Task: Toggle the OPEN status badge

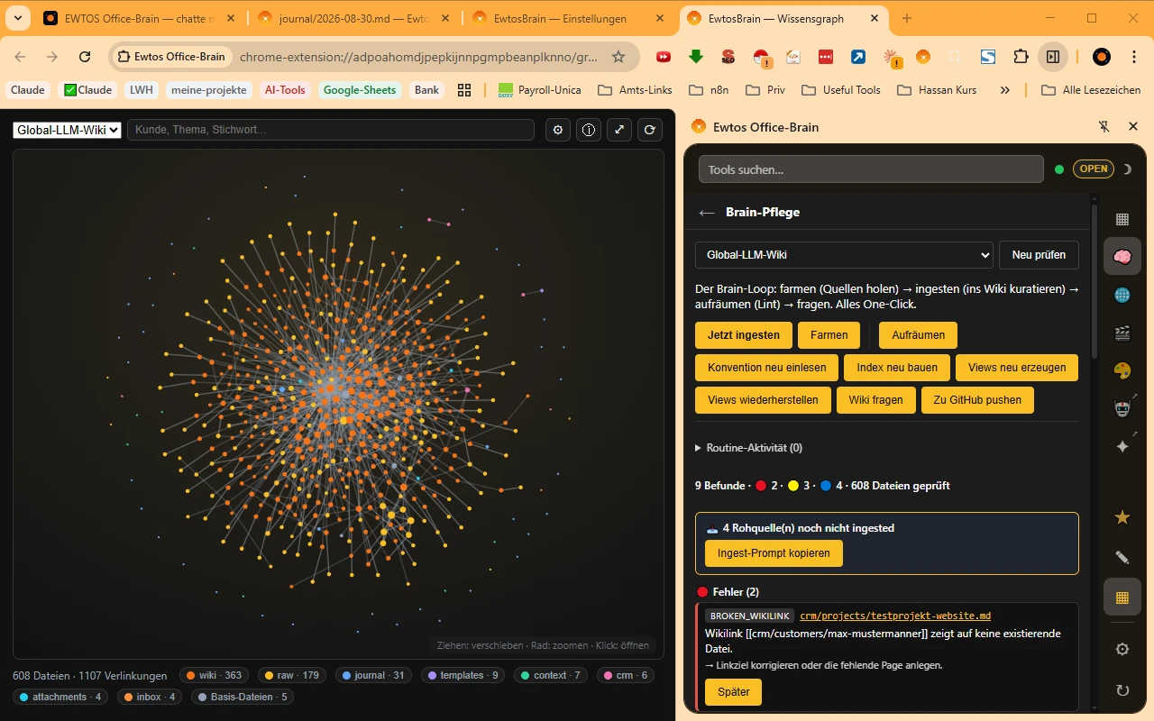Action: tap(1093, 169)
